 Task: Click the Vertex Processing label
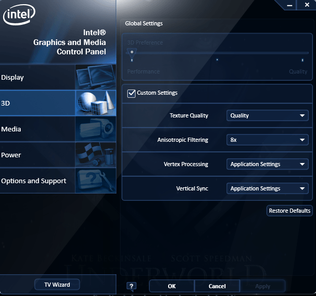click(186, 164)
